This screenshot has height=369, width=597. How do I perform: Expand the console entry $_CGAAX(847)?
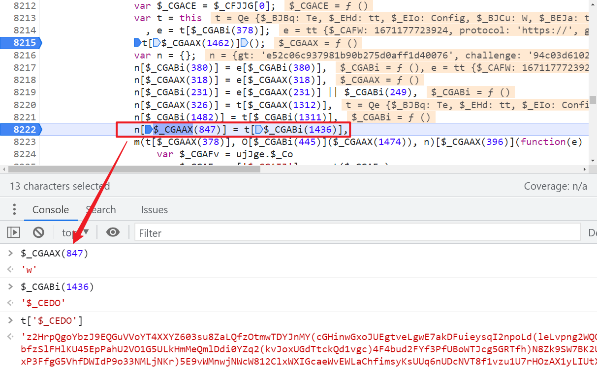[10, 254]
